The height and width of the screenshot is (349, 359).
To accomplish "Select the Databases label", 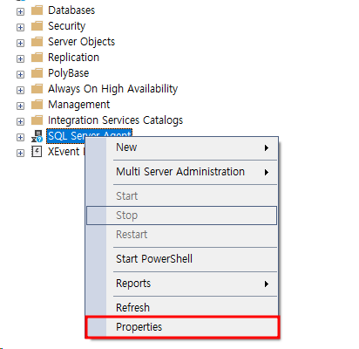I will pyautogui.click(x=71, y=10).
